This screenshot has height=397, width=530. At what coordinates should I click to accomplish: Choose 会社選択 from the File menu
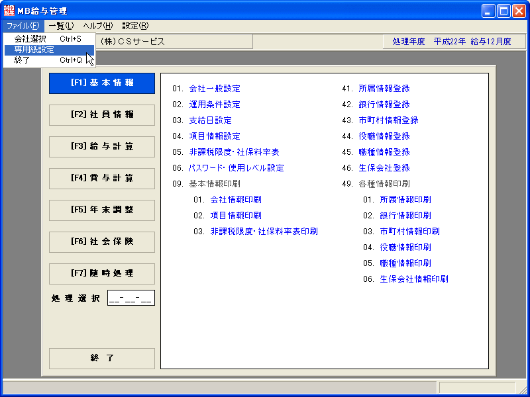click(49, 39)
